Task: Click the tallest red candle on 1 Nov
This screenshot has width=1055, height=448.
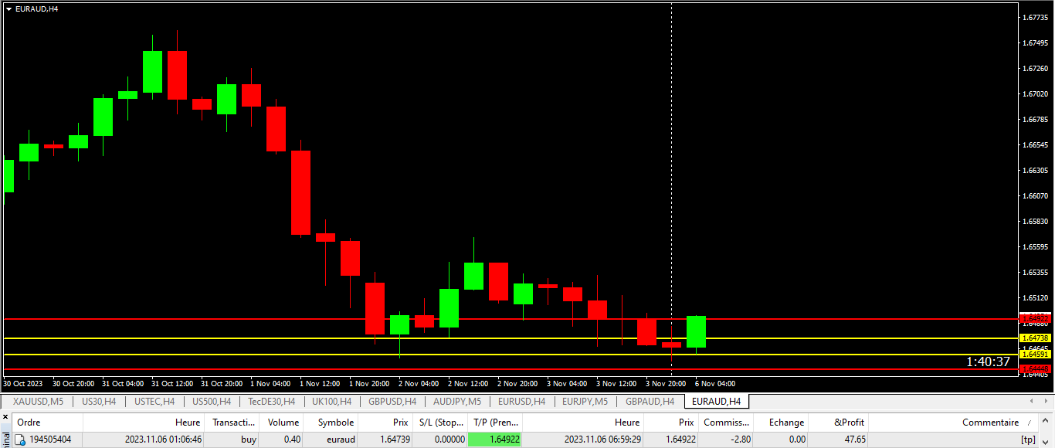Action: (300, 192)
